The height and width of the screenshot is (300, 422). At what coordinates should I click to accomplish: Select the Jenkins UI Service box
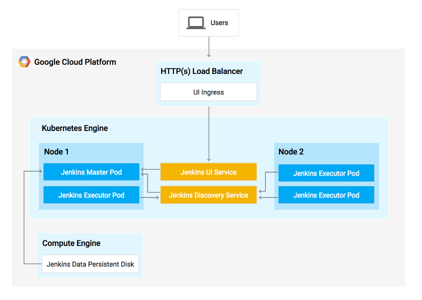[209, 172]
